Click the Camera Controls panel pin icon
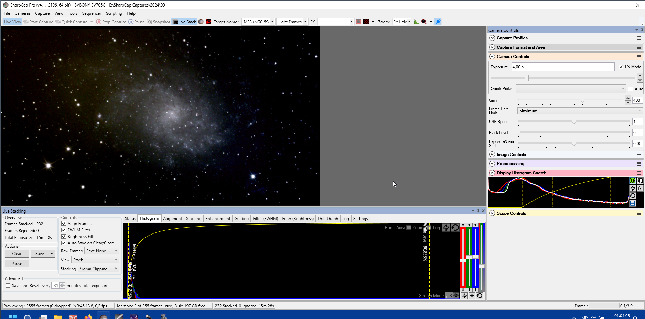The width and height of the screenshot is (645, 319). [x=642, y=30]
